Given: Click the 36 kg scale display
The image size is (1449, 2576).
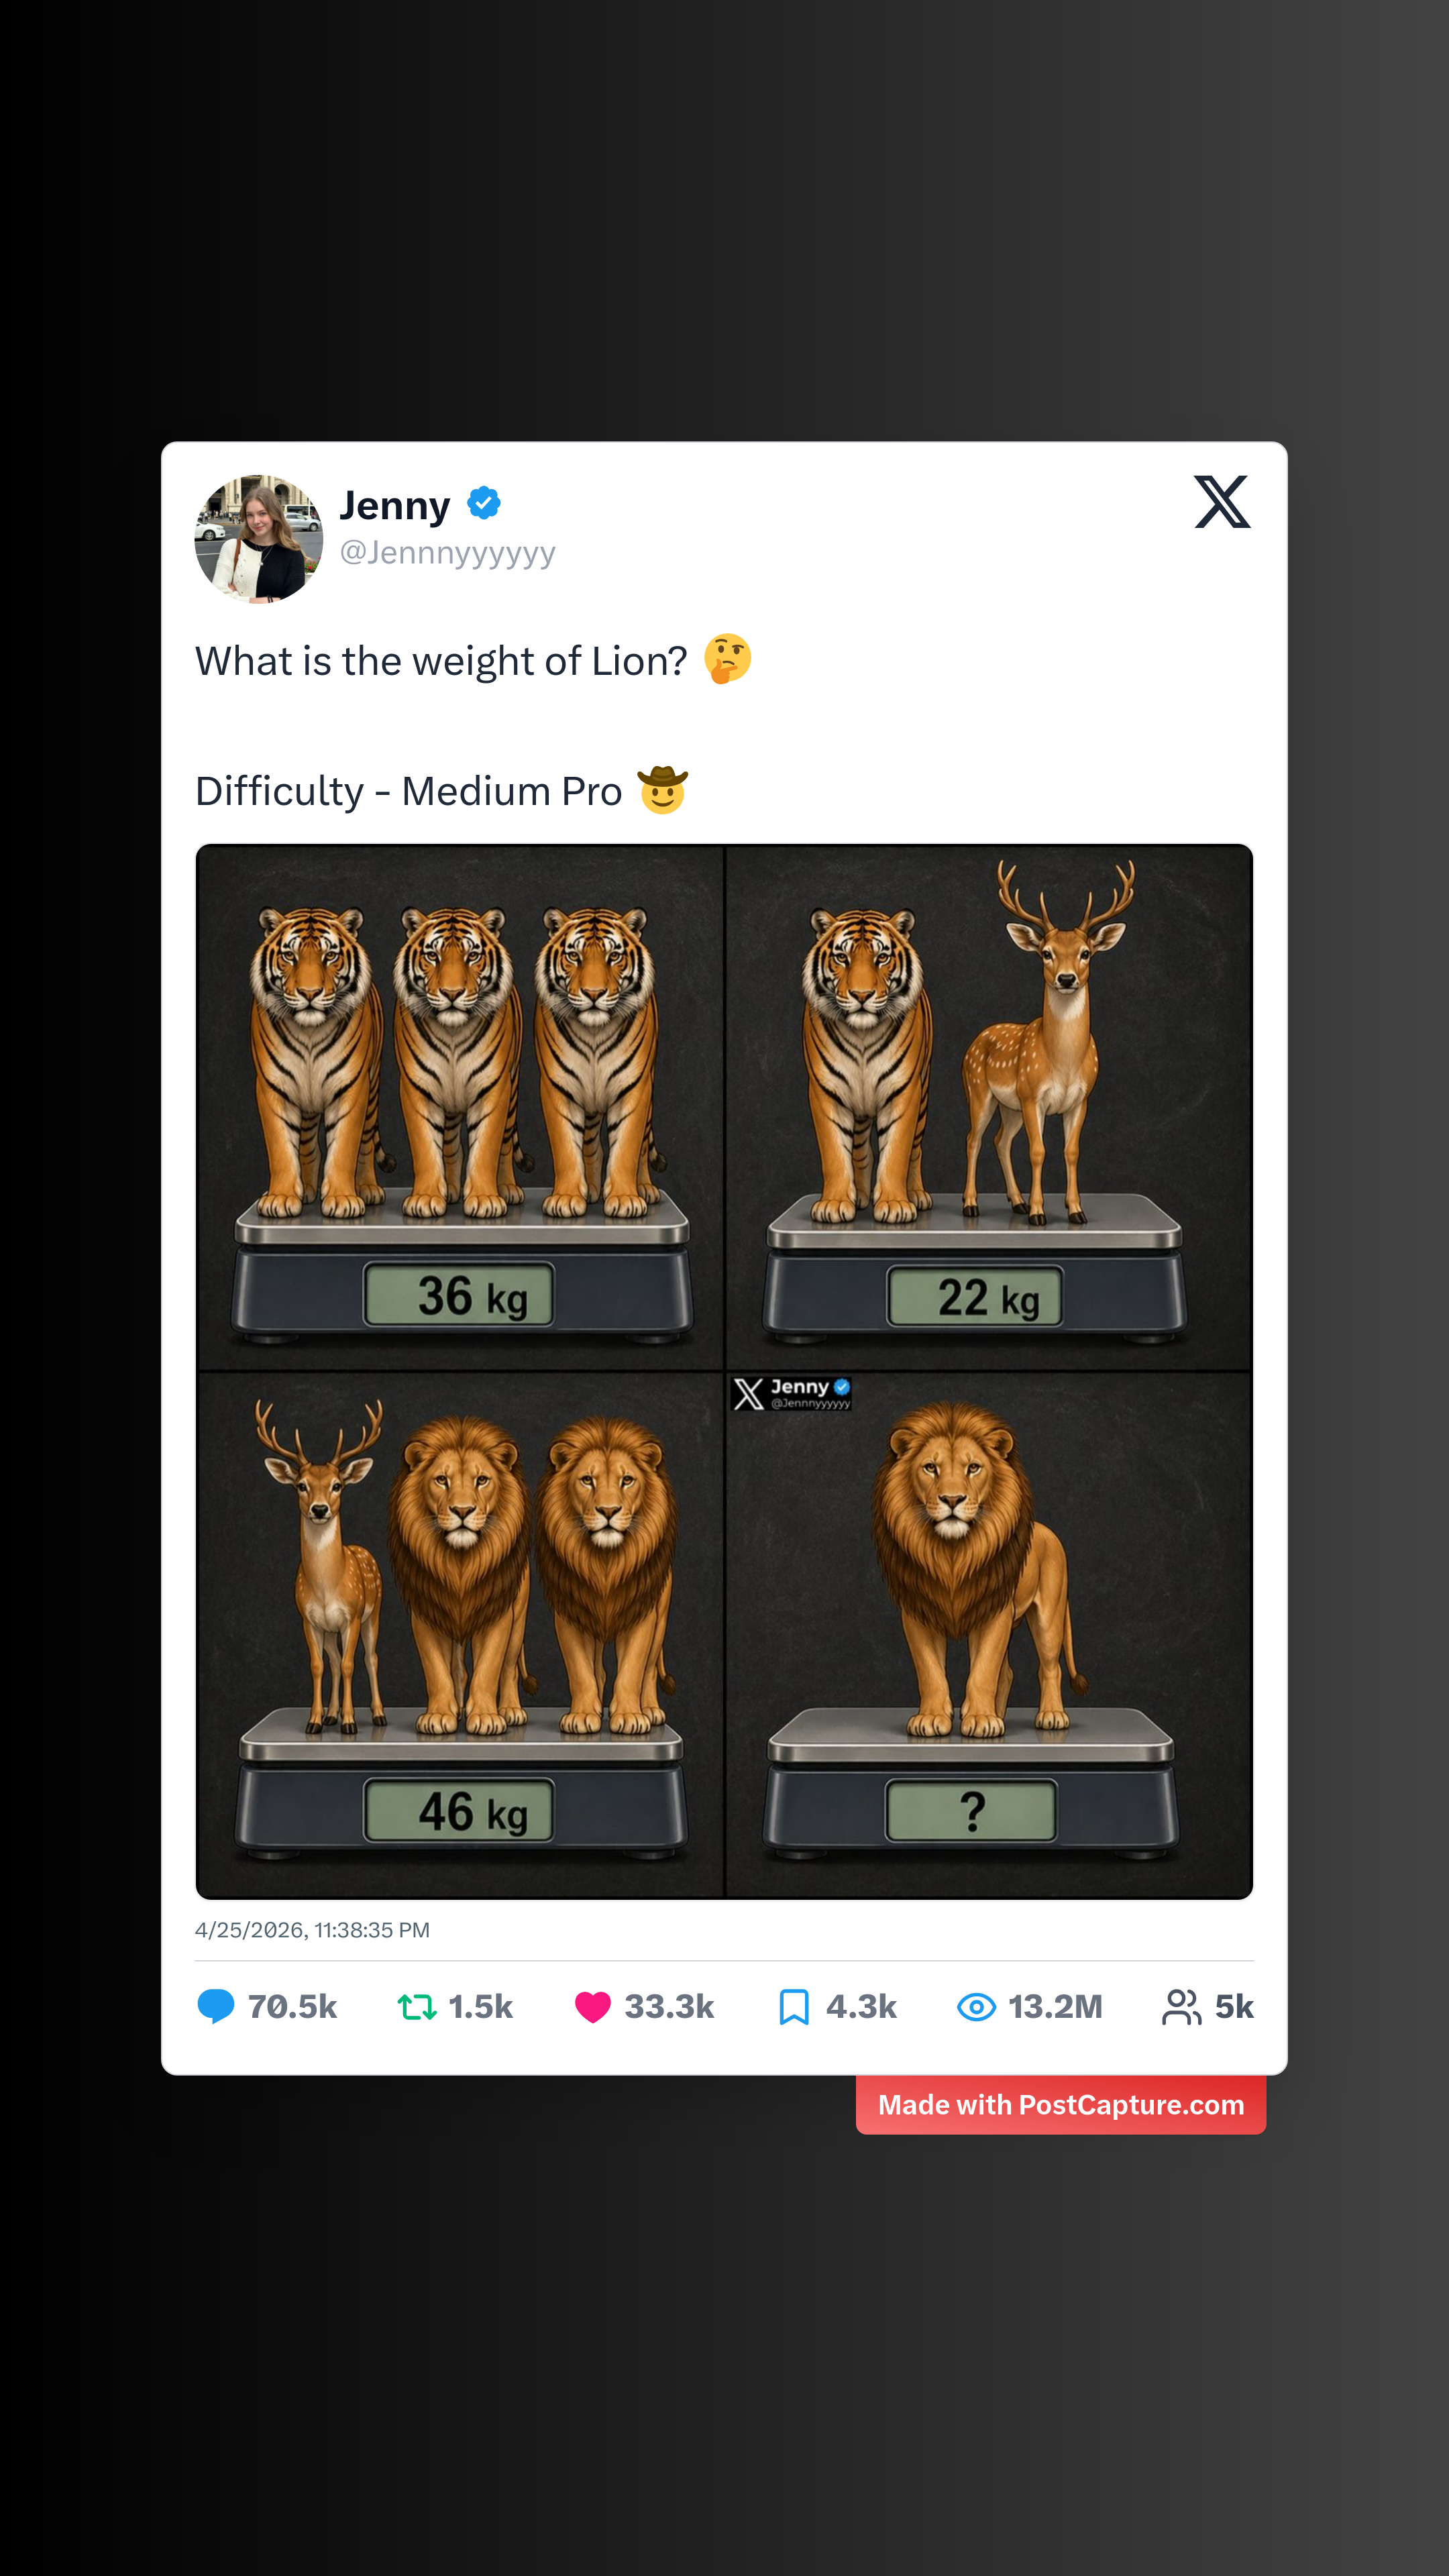Looking at the screenshot, I should (459, 1296).
